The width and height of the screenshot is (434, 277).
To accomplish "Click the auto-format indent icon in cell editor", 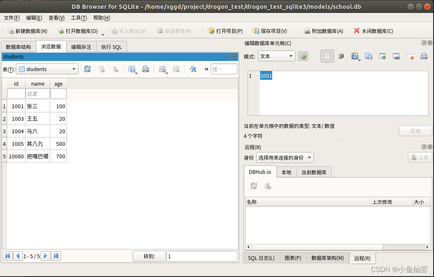I will [341, 56].
